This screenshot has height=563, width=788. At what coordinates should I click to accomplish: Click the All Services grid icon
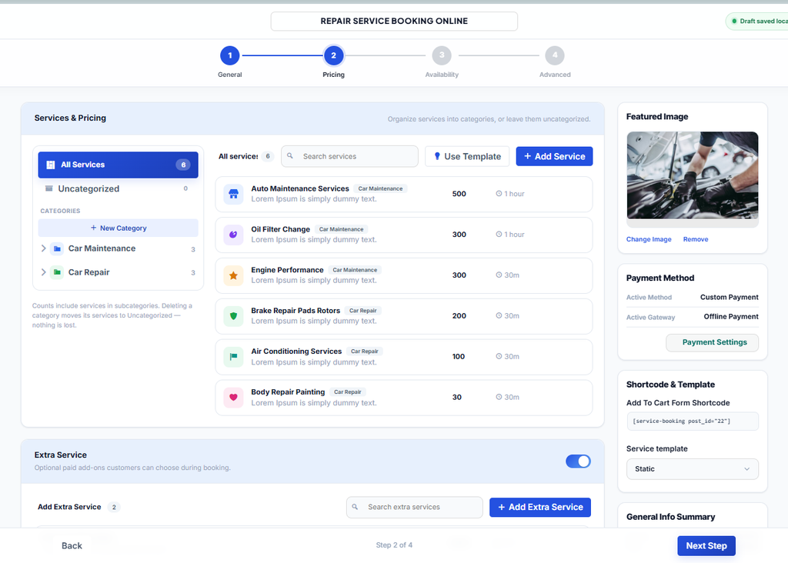tap(50, 165)
